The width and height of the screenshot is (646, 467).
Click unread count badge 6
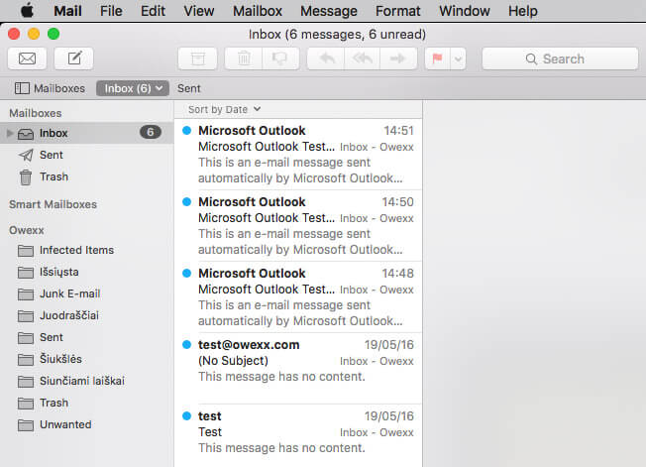coord(151,132)
